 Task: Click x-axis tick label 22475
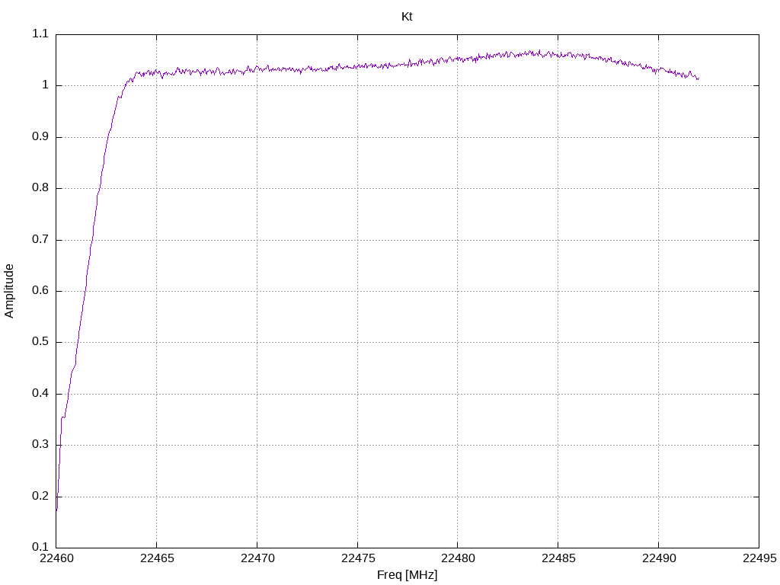(x=358, y=558)
